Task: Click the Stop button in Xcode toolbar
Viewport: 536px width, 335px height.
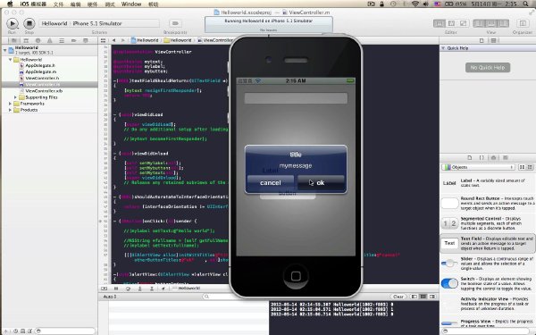Action: click(29, 23)
